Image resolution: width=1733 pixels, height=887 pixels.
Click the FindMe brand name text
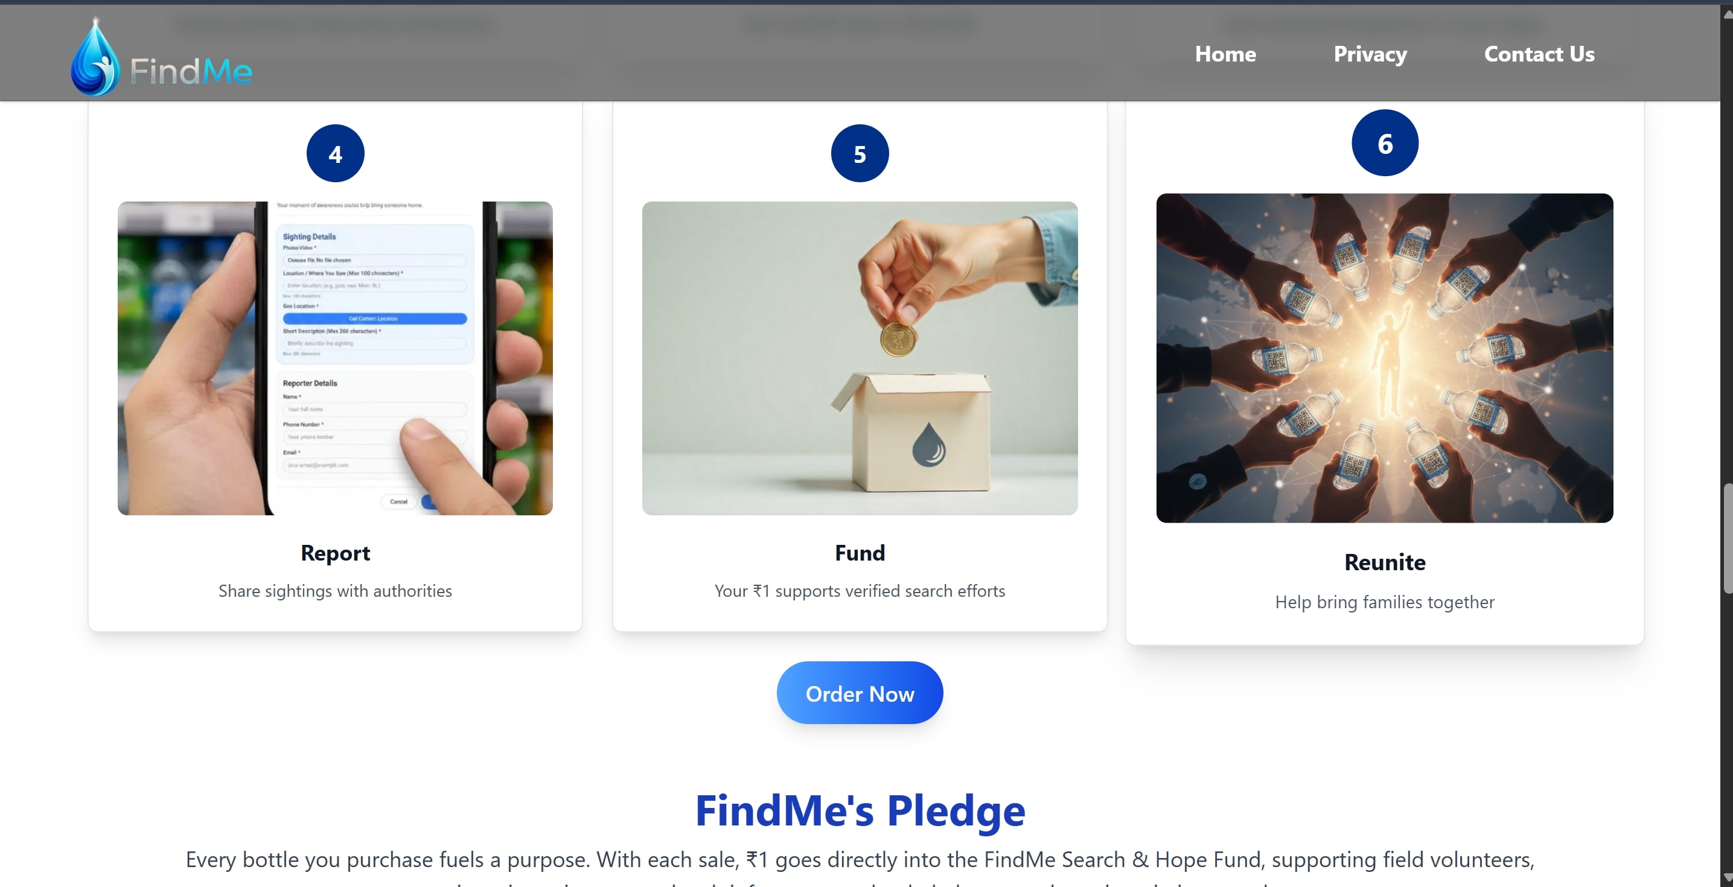[x=191, y=71]
